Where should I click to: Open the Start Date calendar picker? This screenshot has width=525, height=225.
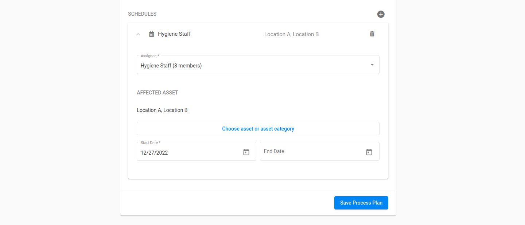click(x=246, y=152)
